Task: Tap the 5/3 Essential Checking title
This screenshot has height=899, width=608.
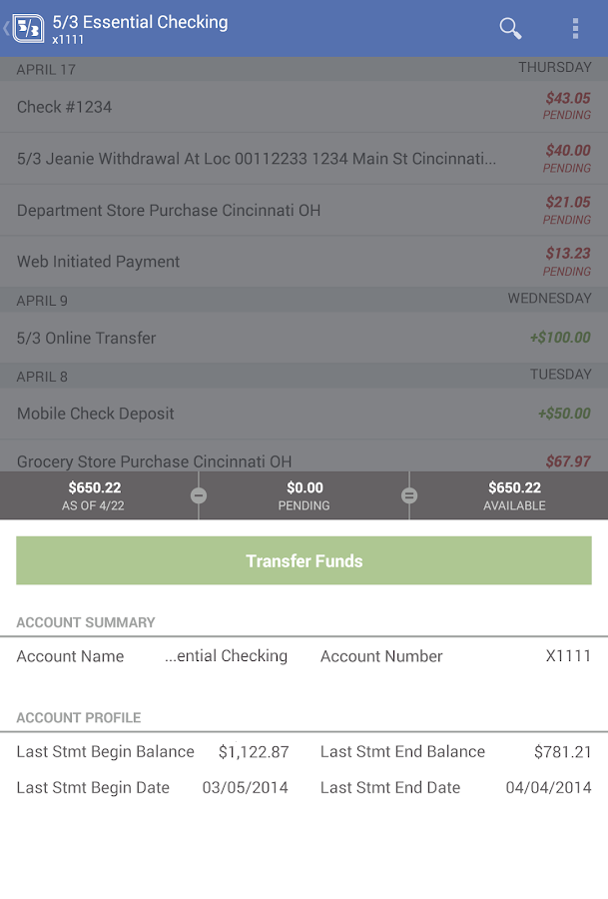Action: pyautogui.click(x=140, y=22)
